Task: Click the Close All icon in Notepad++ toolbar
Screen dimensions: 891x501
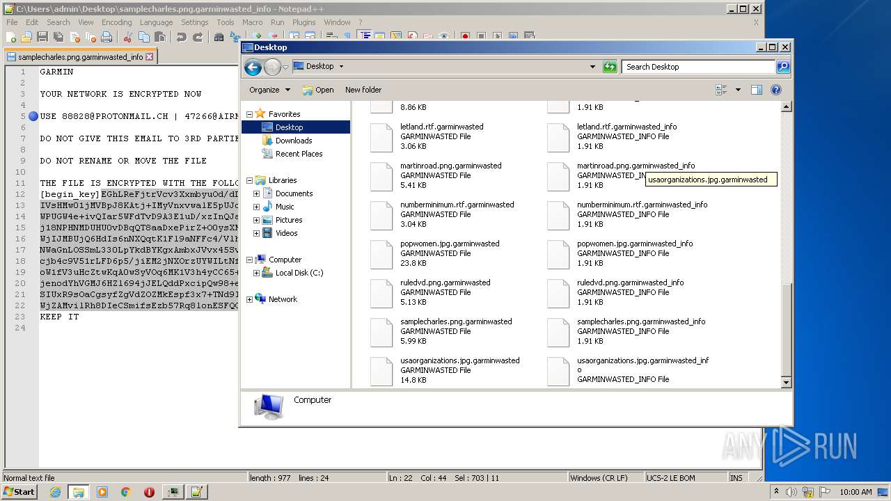Action: coord(90,37)
